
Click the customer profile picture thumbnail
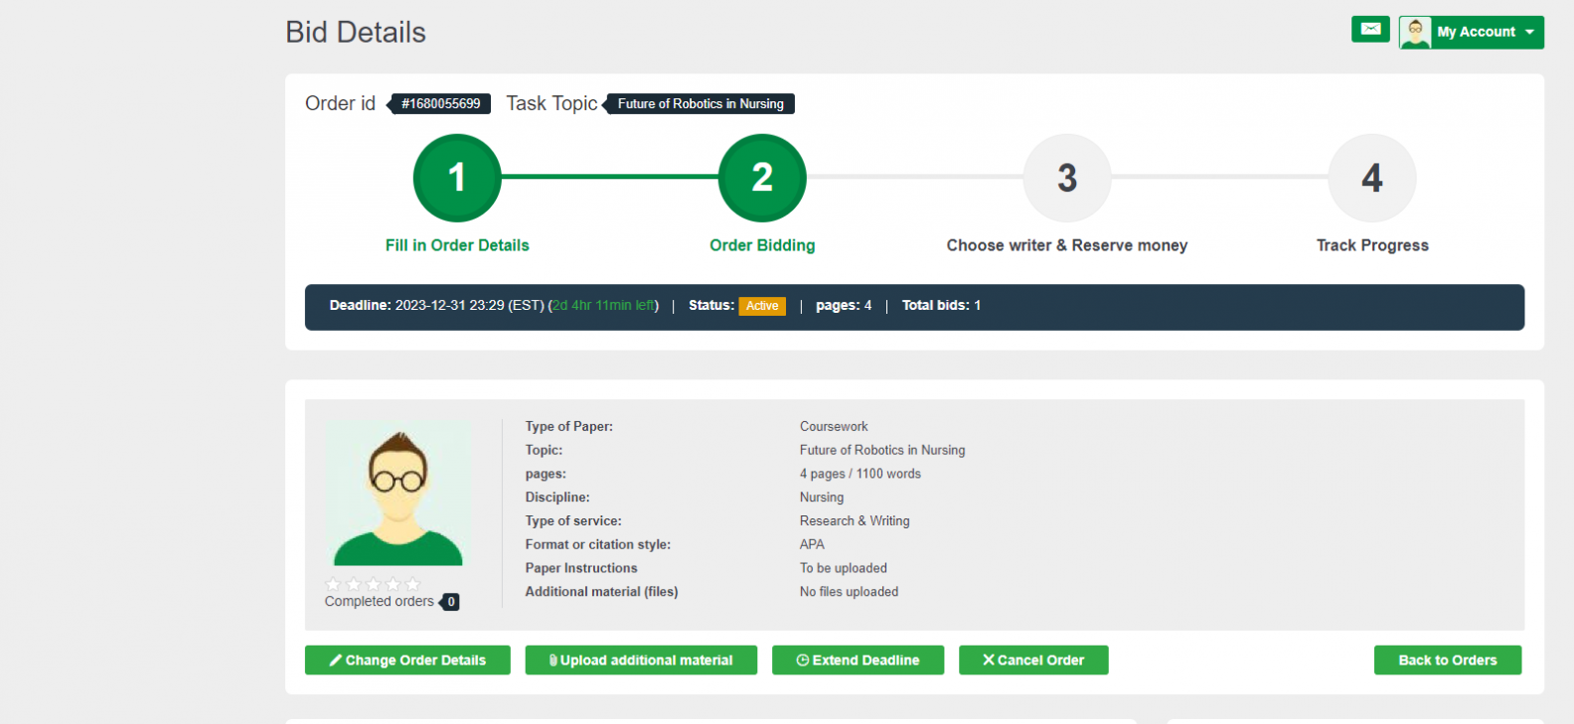[x=398, y=495]
